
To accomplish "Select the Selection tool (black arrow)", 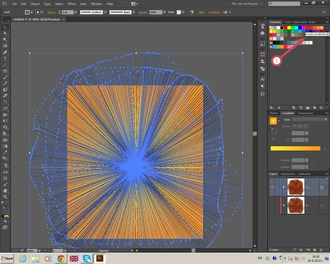I will tap(5, 27).
